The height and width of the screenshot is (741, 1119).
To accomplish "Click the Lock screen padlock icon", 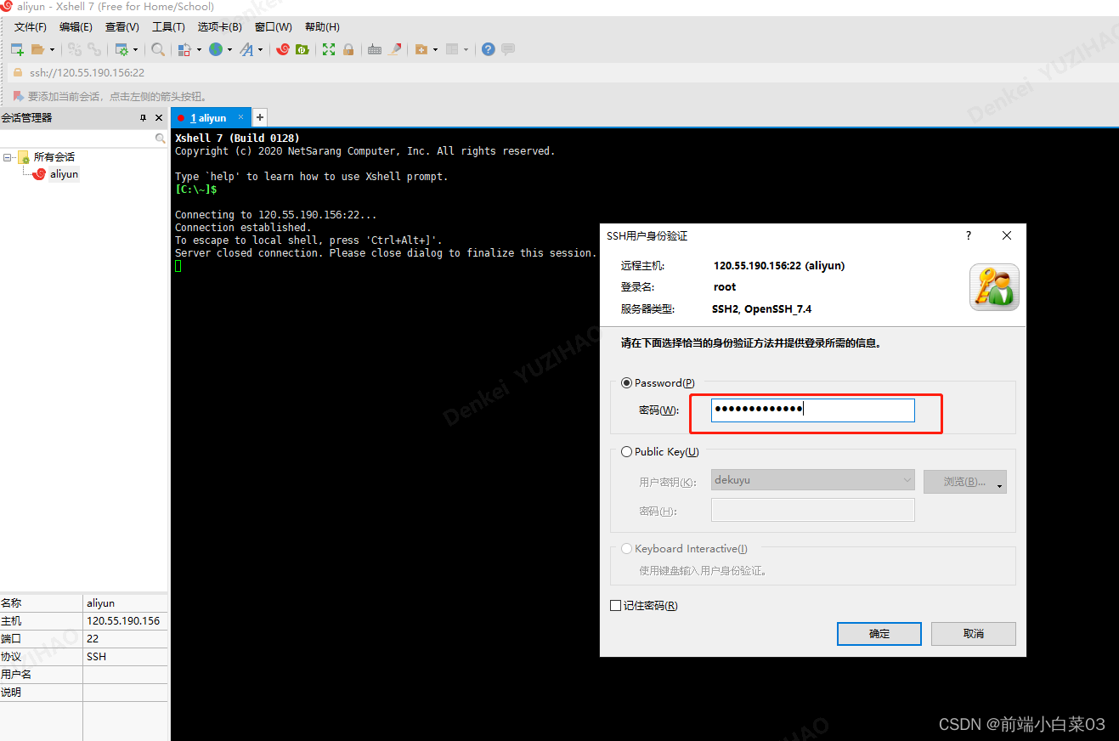I will coord(348,49).
